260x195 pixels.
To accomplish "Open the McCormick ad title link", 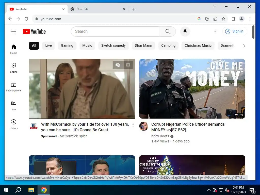I will click(x=85, y=127).
